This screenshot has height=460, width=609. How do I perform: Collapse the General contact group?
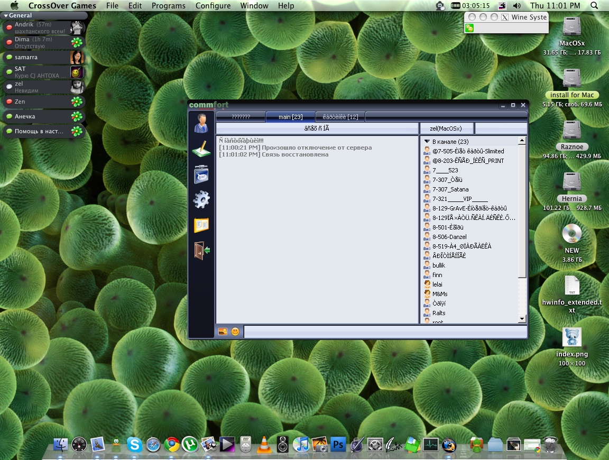click(x=6, y=16)
